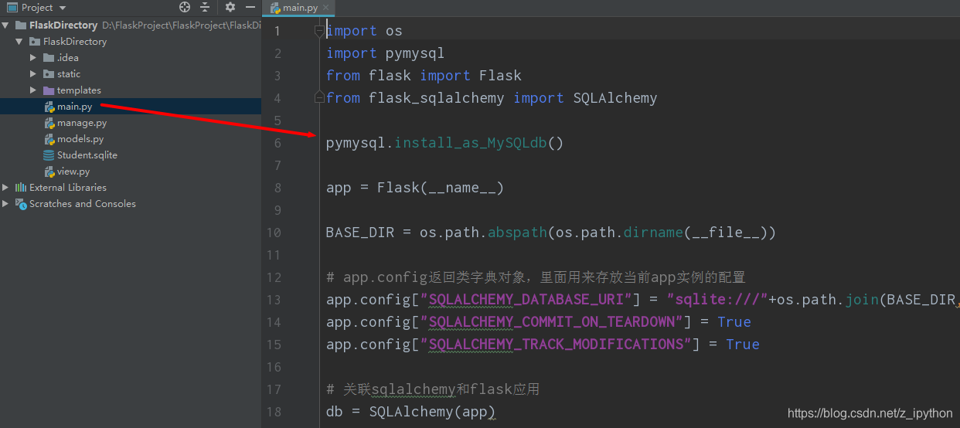Click the view.py Python file icon
Image resolution: width=960 pixels, height=428 pixels.
coord(49,172)
